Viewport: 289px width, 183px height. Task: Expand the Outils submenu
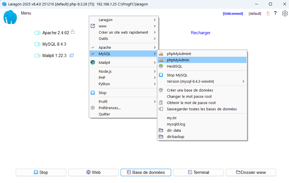point(154,38)
